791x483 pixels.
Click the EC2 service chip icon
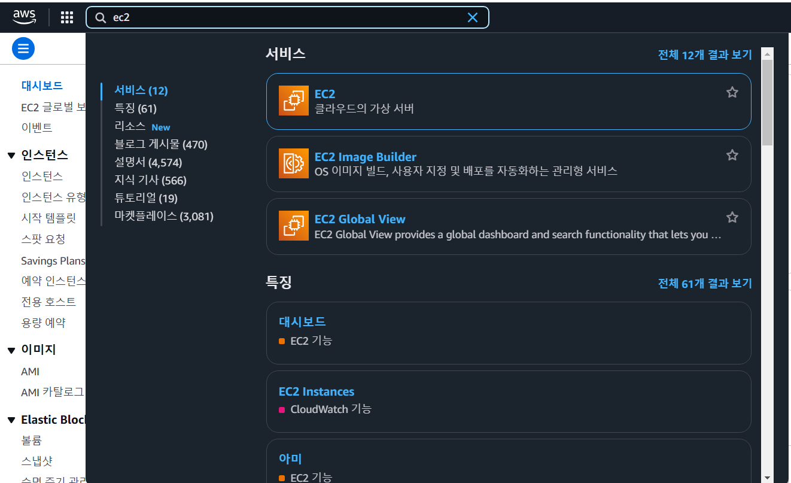point(294,101)
